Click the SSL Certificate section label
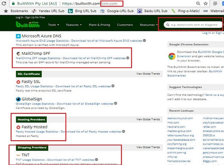This screenshot has height=165, width=224. pos(29,74)
